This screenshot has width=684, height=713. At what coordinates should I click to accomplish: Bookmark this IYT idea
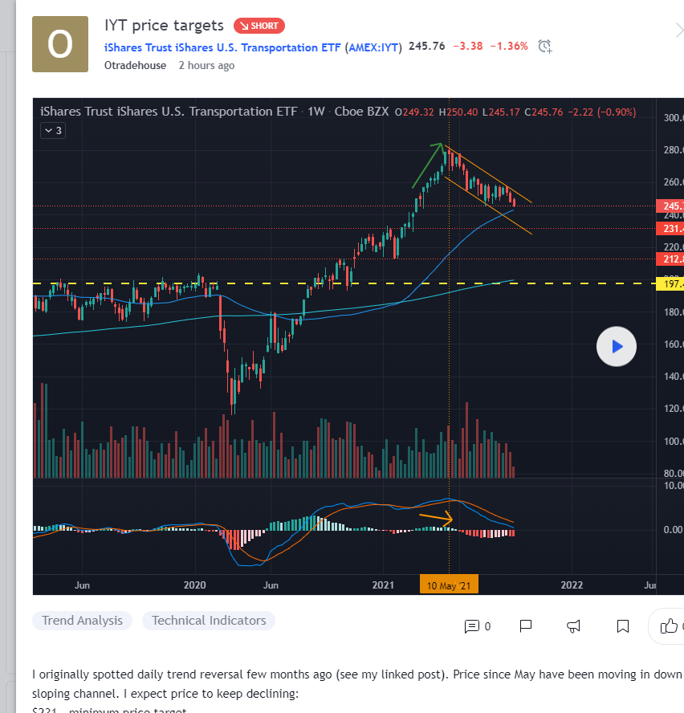(x=622, y=626)
